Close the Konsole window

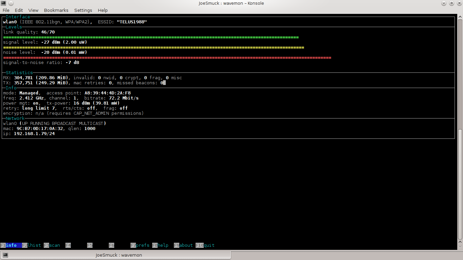pyautogui.click(x=459, y=3)
